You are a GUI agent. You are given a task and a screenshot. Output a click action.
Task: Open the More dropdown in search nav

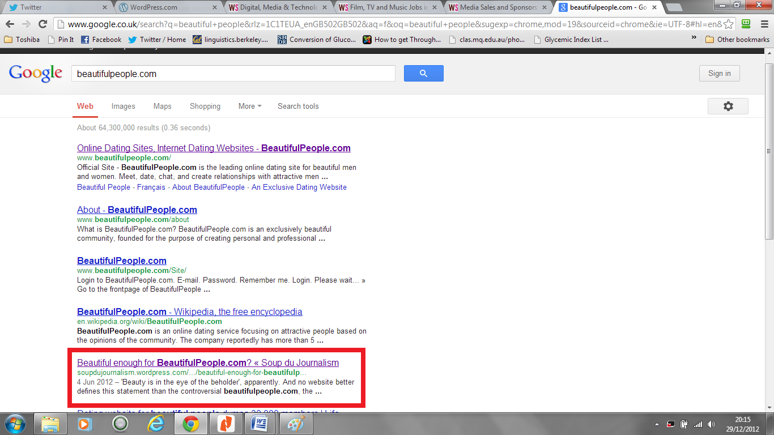(250, 106)
